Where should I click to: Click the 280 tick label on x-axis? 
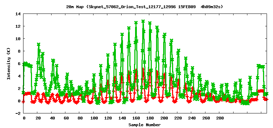tap(220, 118)
